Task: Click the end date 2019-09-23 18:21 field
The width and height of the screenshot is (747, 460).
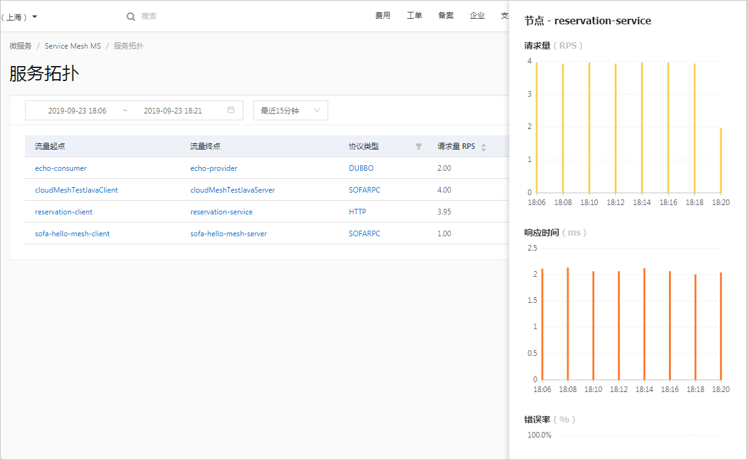Action: click(x=173, y=110)
